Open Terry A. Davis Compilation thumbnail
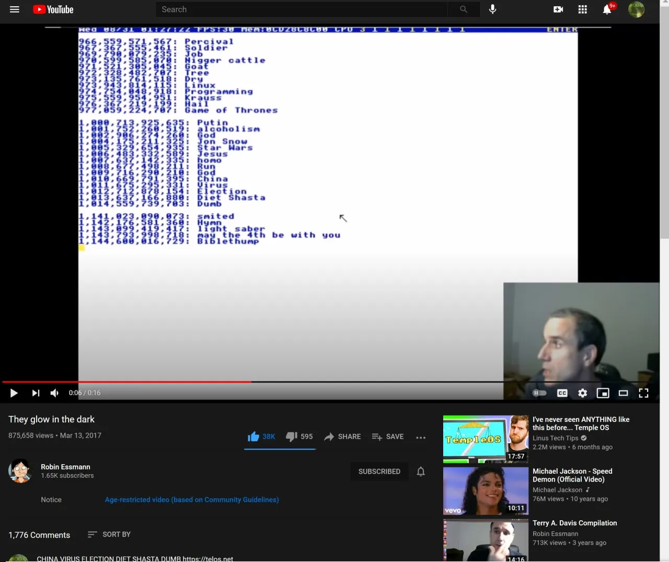 click(486, 540)
